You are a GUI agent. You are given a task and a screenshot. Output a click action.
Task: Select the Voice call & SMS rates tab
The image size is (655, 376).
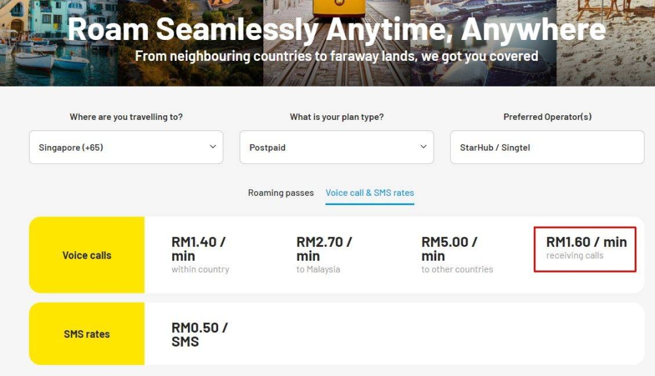pyautogui.click(x=369, y=193)
